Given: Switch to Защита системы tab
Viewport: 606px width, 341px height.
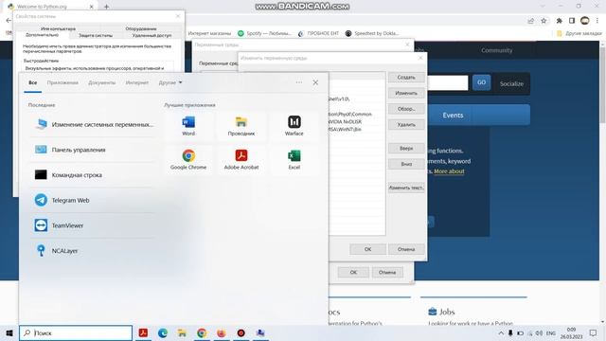Looking at the screenshot, I should 96,35.
